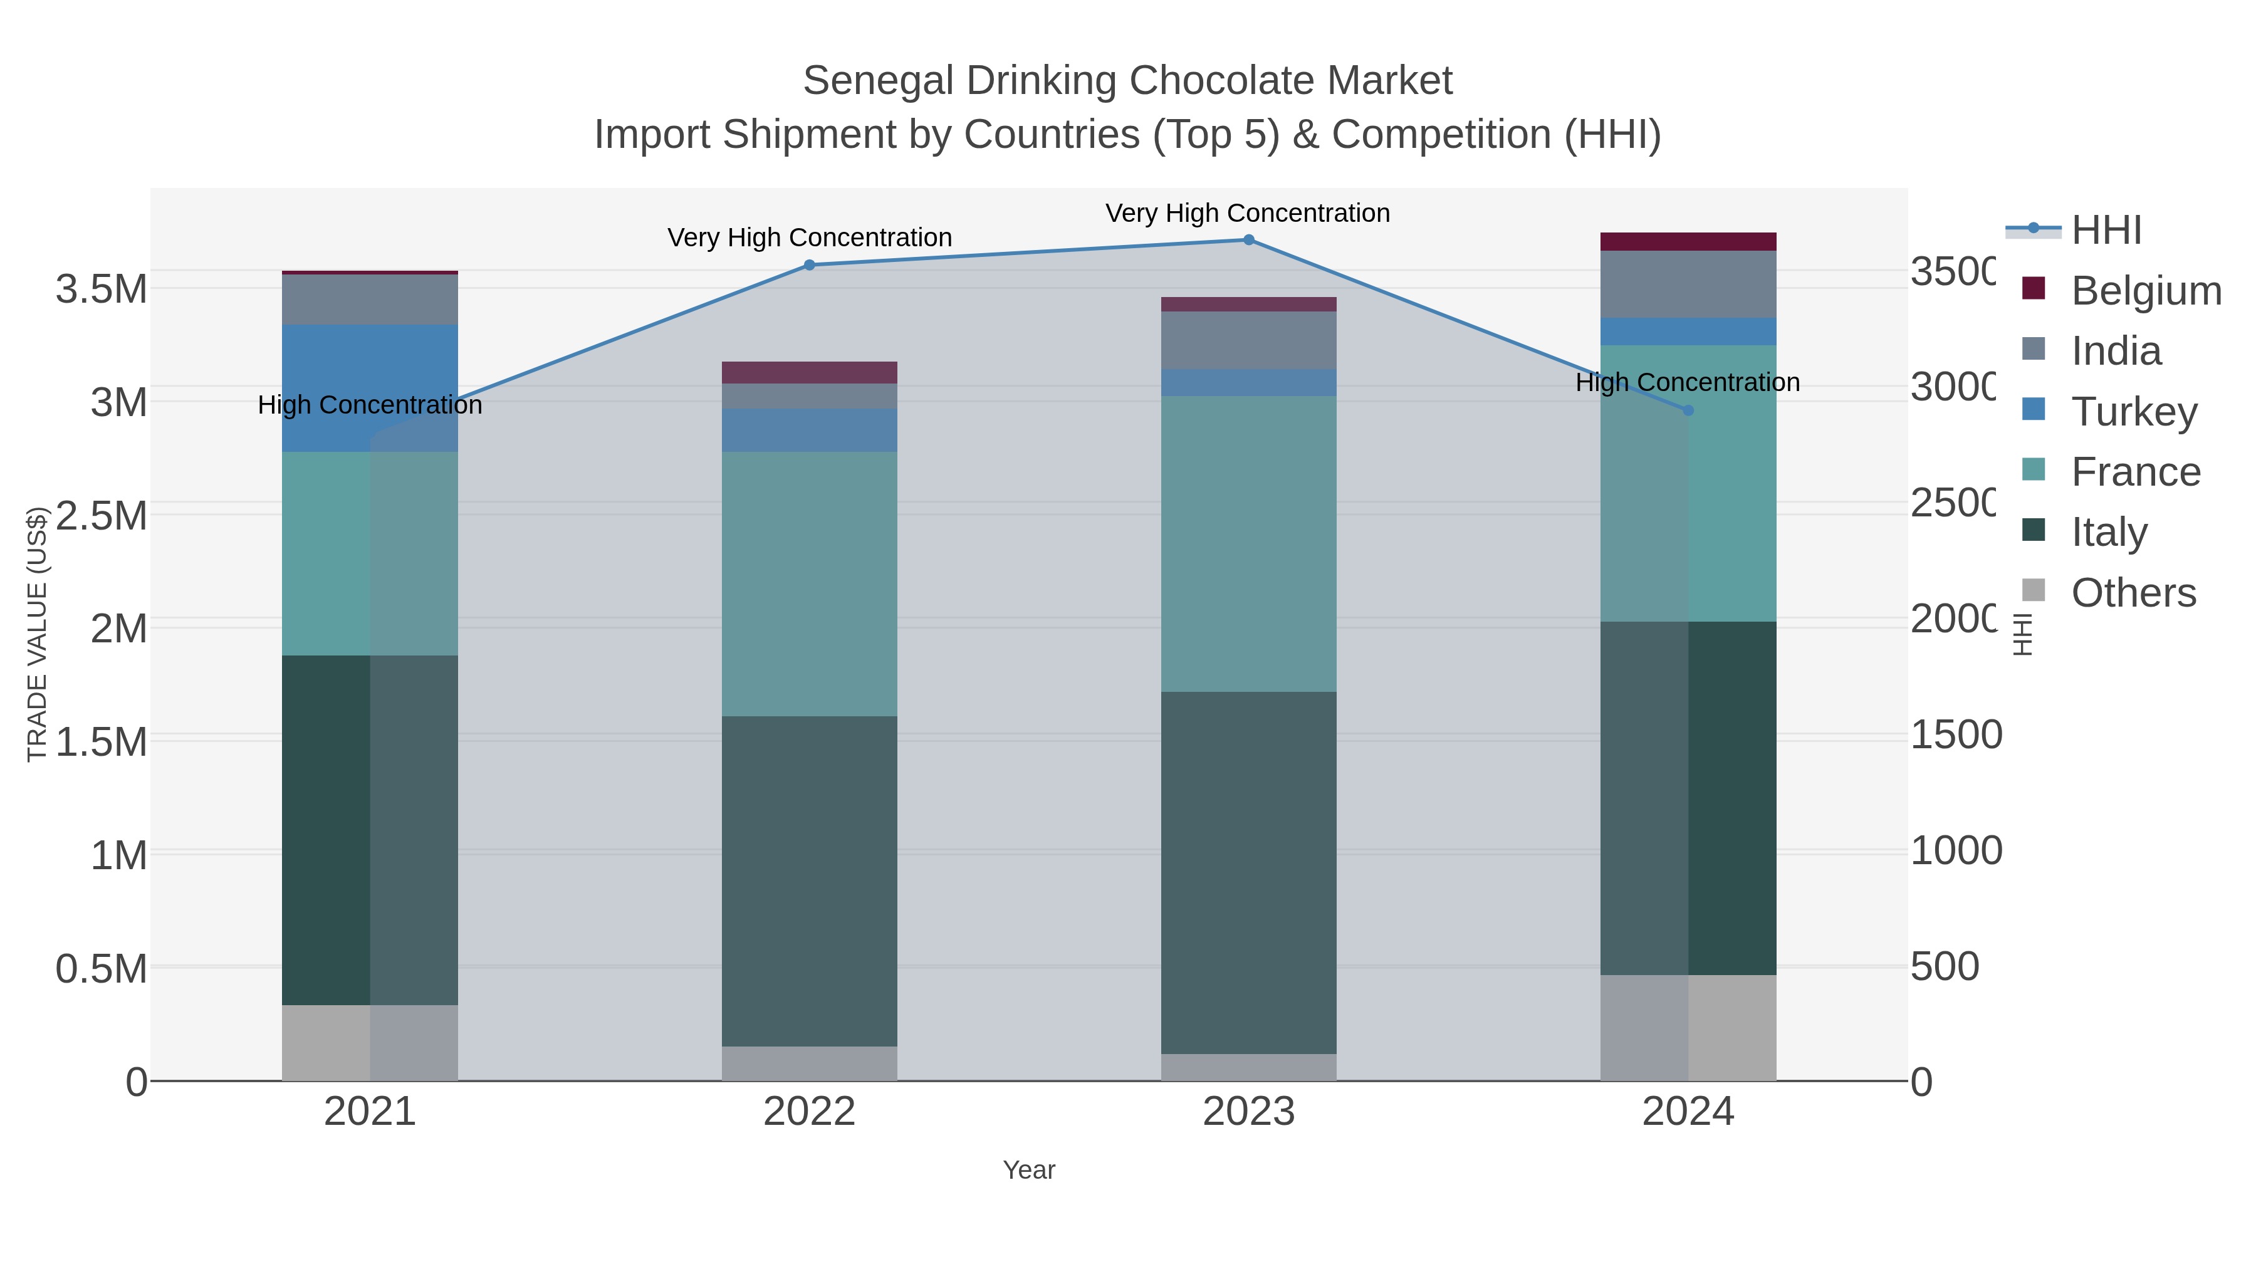Click the 2022 France bar segment
This screenshot has width=2256, height=1269.
point(809,584)
